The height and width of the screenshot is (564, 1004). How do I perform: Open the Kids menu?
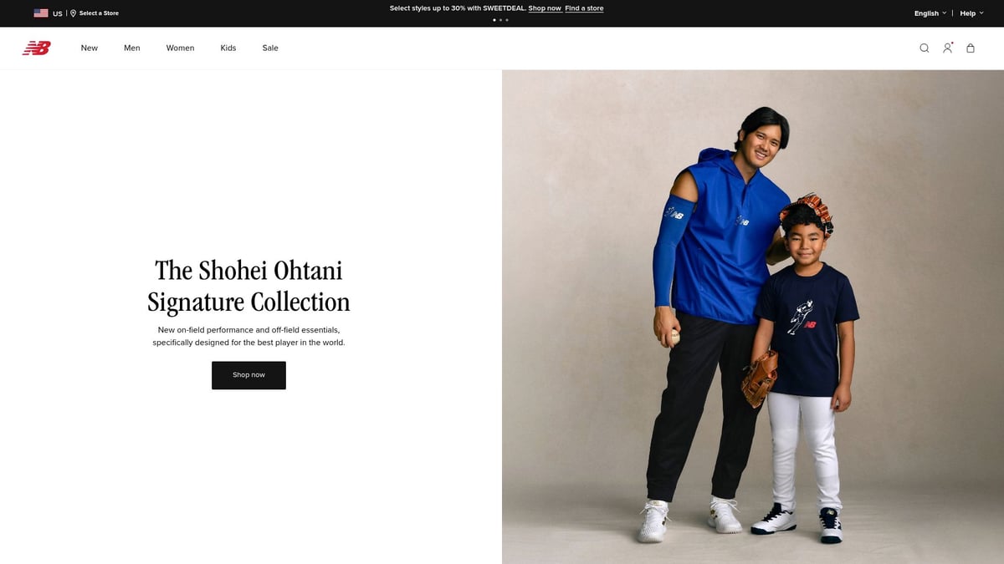(x=228, y=48)
